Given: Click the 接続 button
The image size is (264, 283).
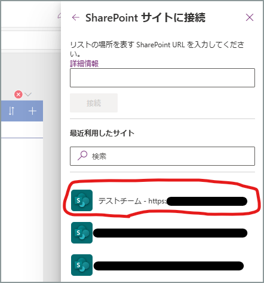Looking at the screenshot, I should (x=94, y=103).
